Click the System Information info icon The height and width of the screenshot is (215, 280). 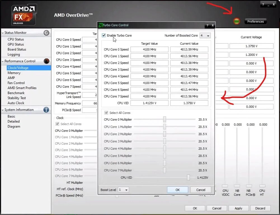point(46,110)
